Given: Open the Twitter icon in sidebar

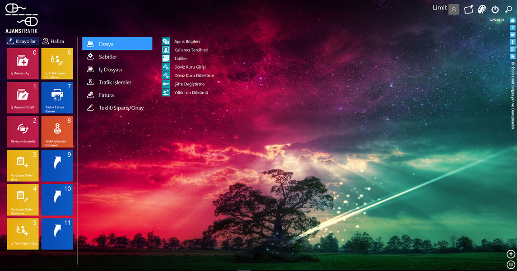Looking at the screenshot, I should click(x=512, y=35).
